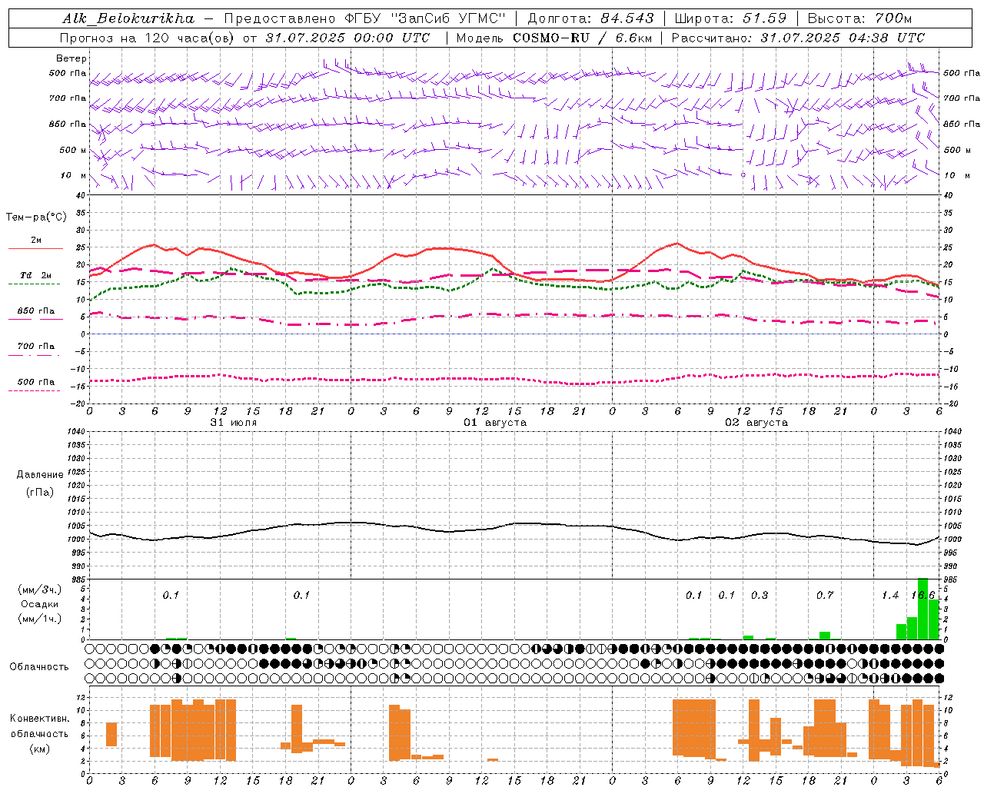The height and width of the screenshot is (787, 984).
Task: Click the '(км)' unit label under convective cloudiness
Action: (39, 749)
